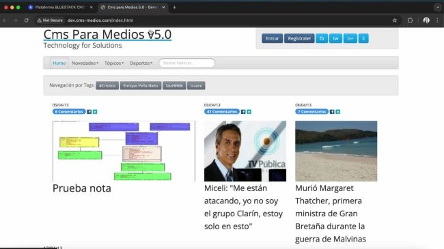Select the Home navigation item
The image size is (444, 249).
point(59,63)
